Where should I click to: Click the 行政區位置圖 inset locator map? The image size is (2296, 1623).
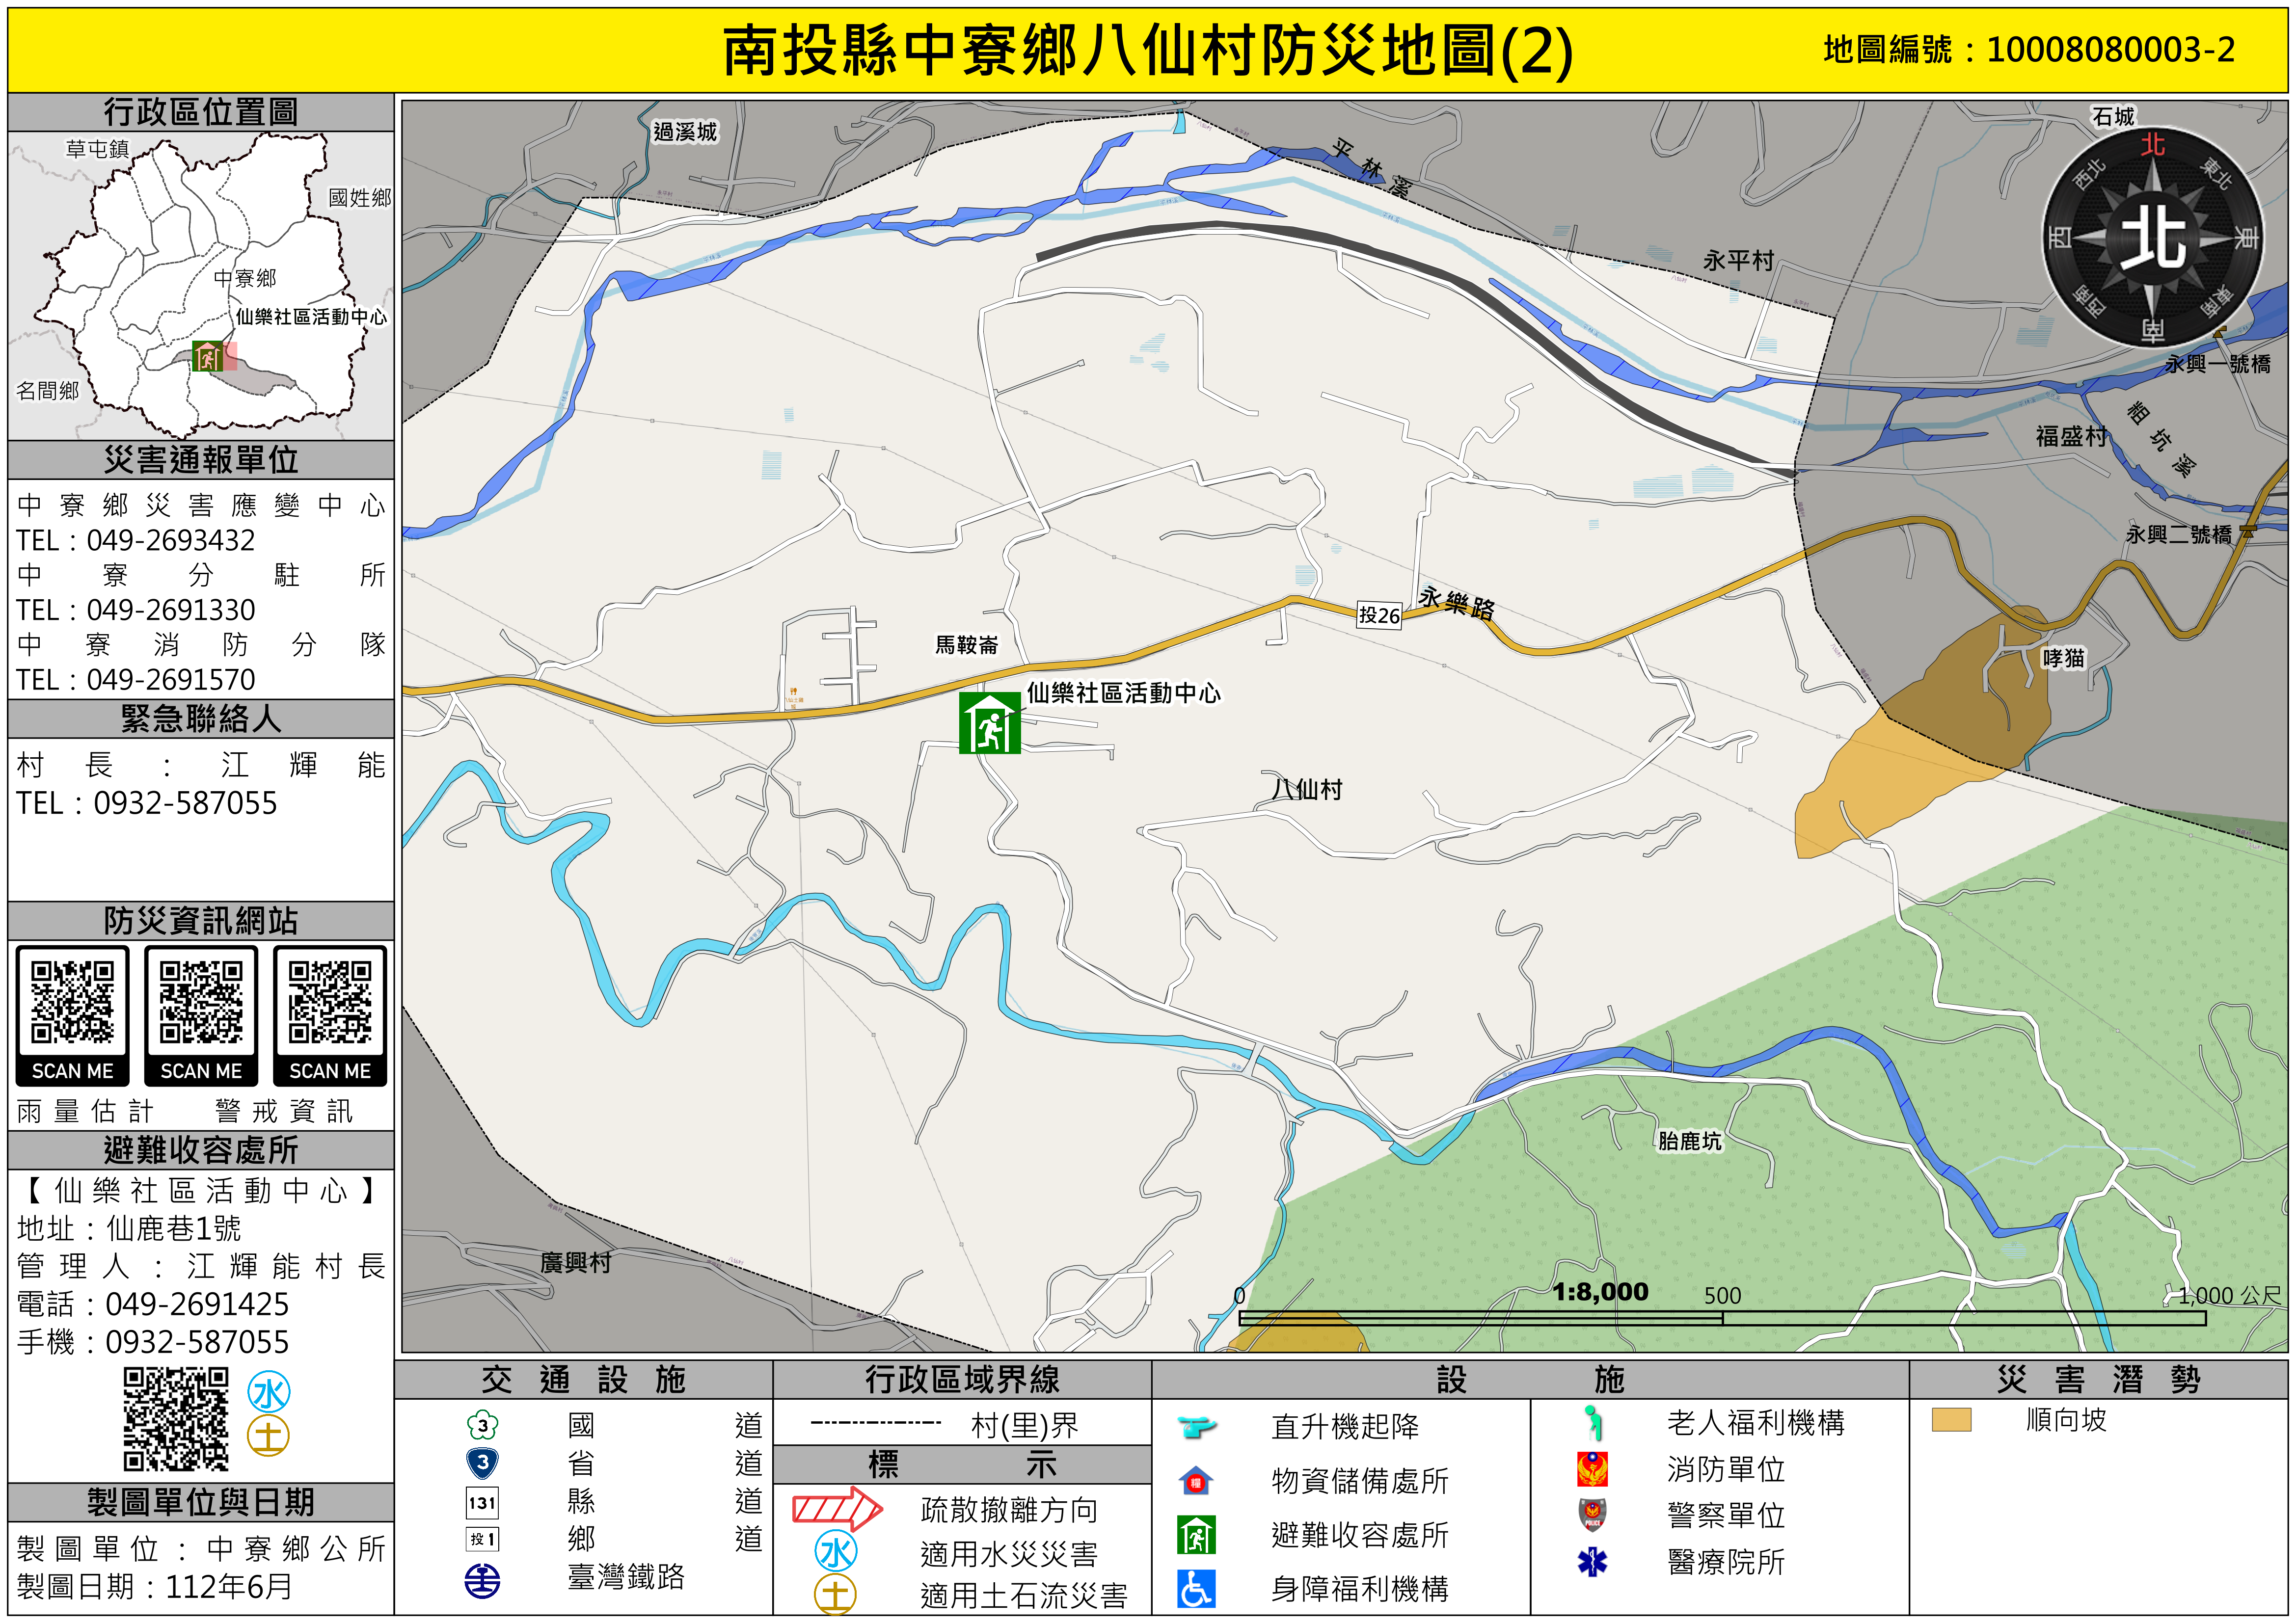(200, 285)
